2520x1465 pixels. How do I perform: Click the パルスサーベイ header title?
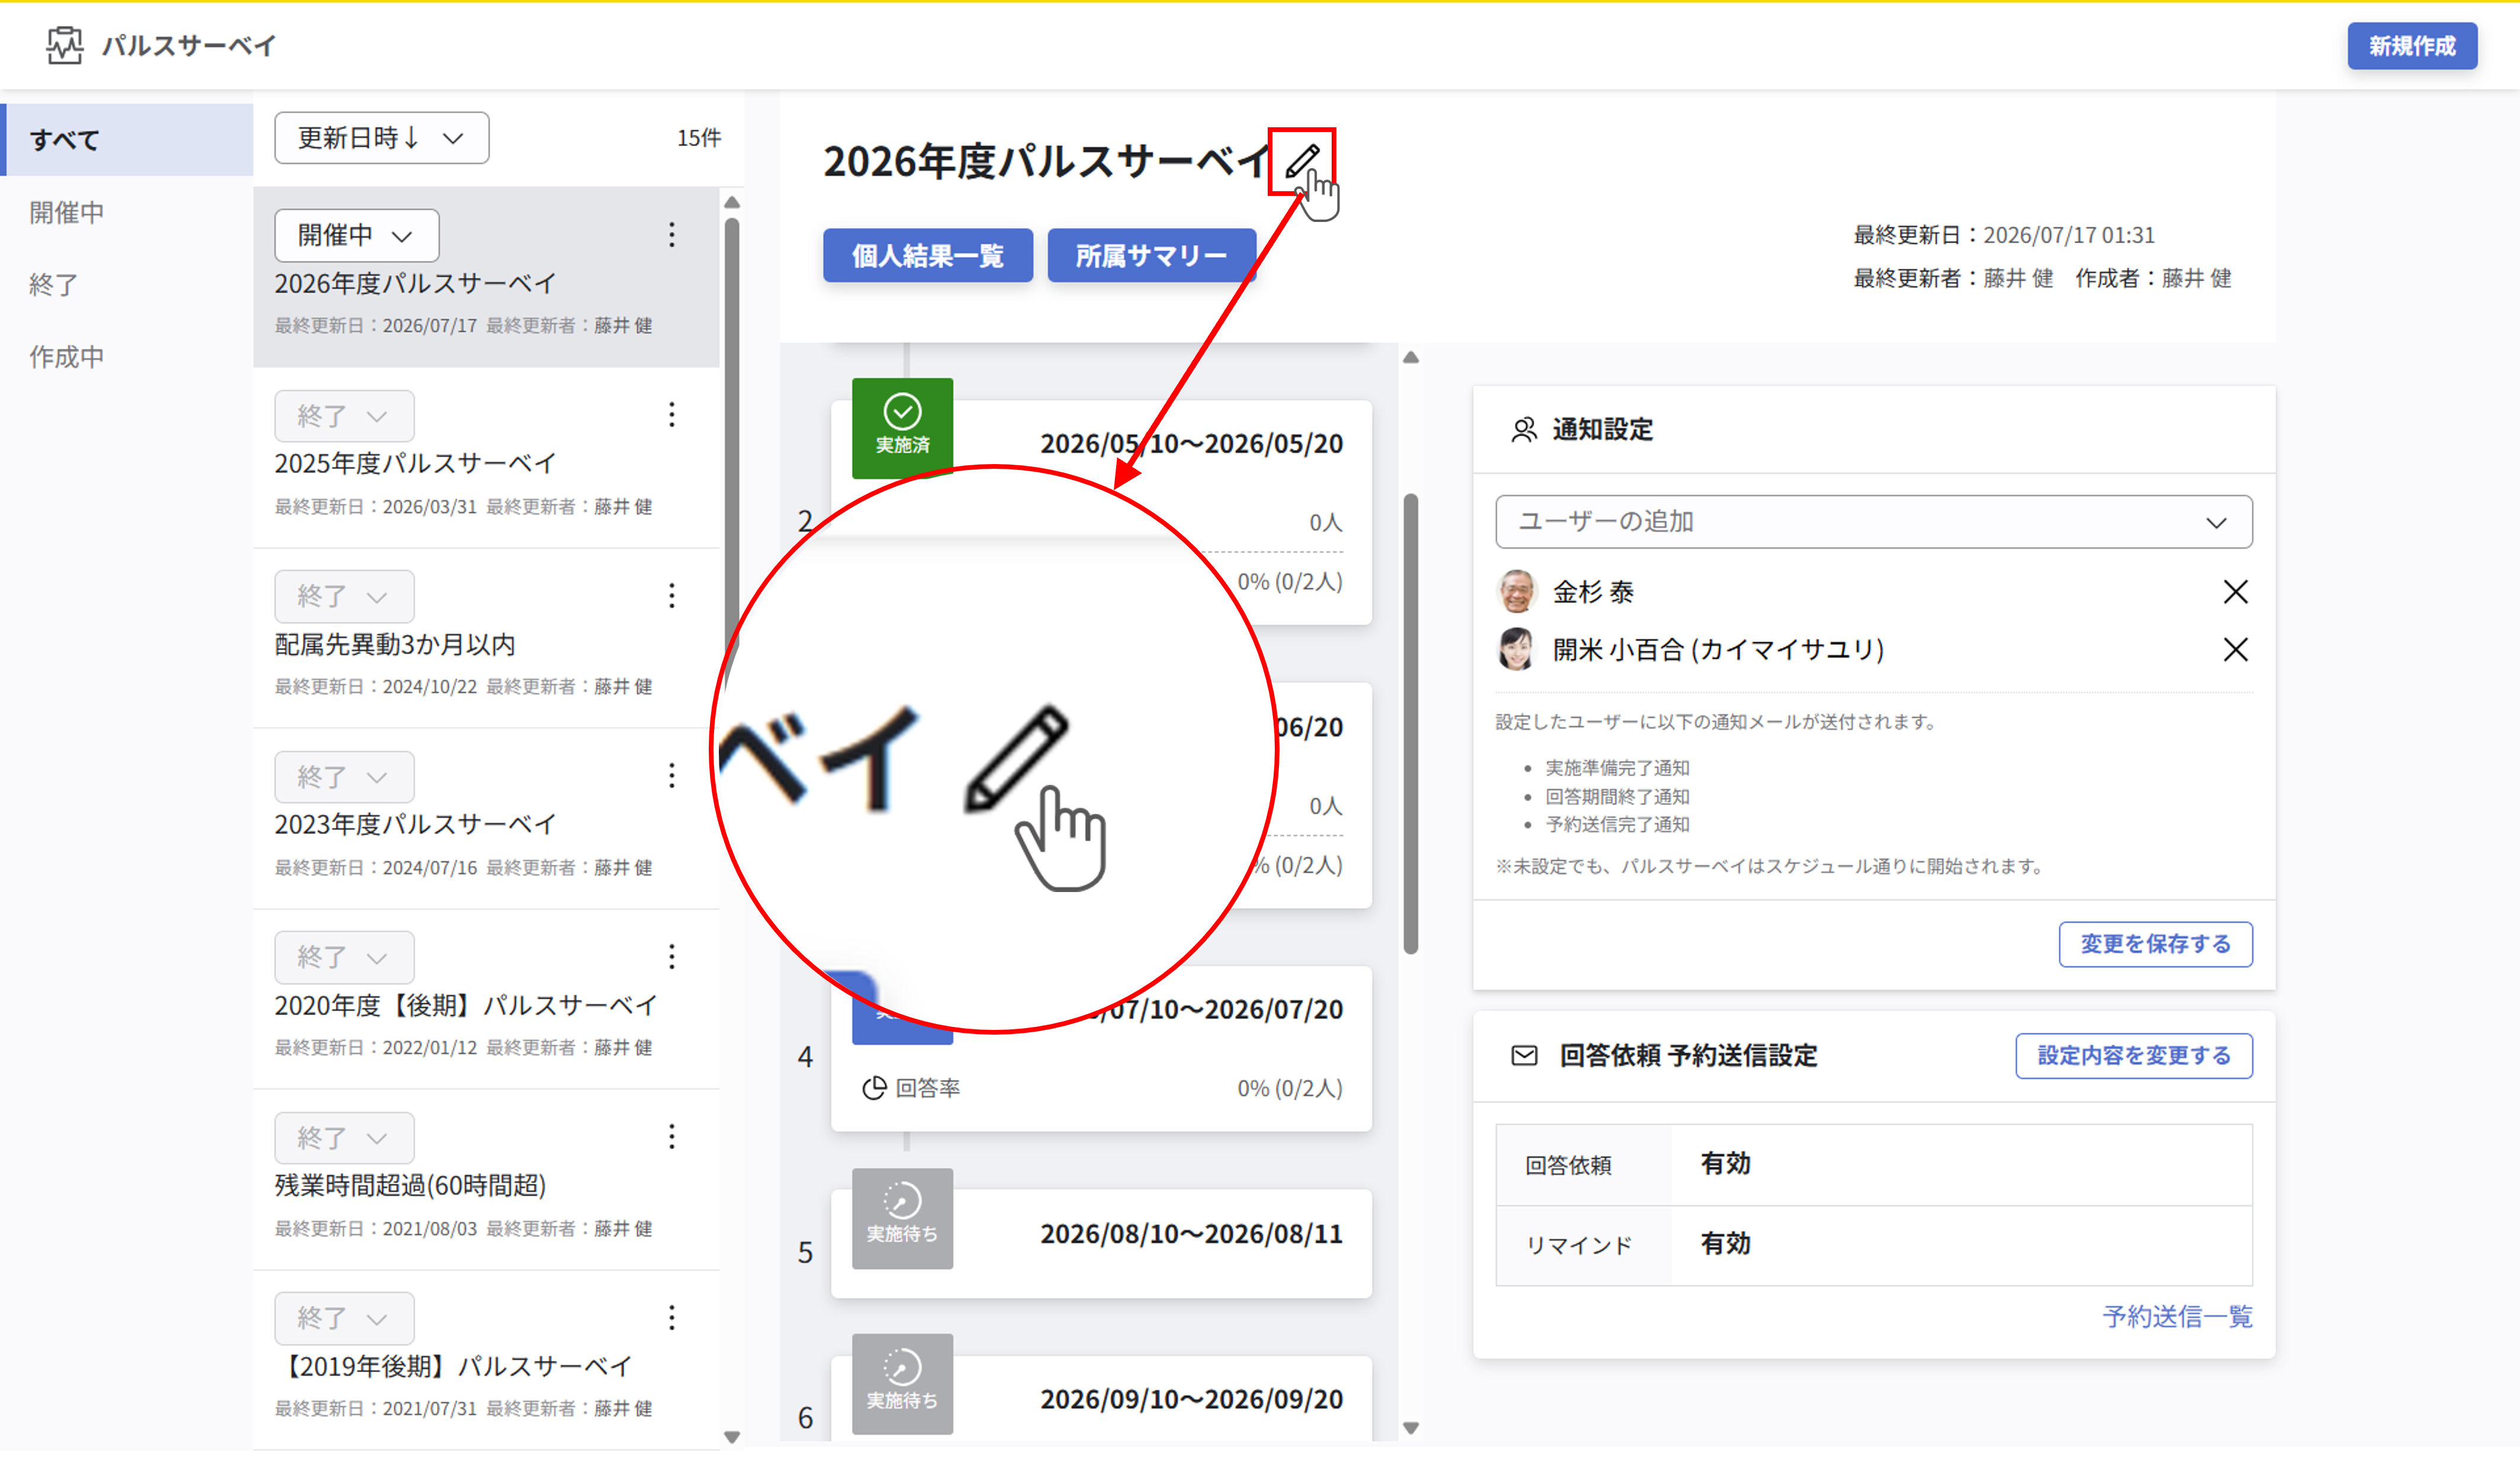tap(188, 46)
